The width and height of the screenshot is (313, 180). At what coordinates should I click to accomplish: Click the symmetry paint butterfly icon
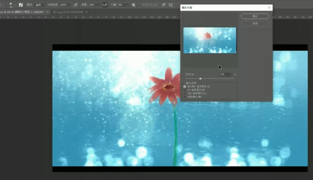(170, 5)
